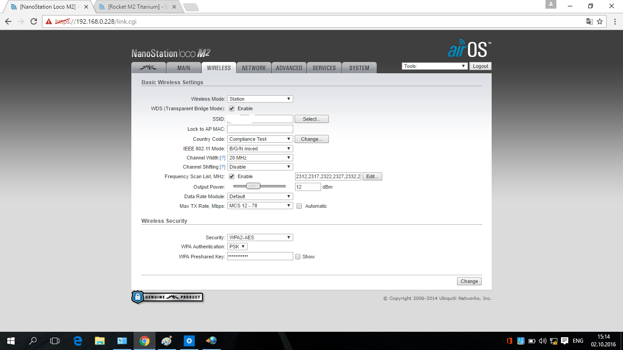Expand the Max TX Rate dropdown

tap(260, 206)
